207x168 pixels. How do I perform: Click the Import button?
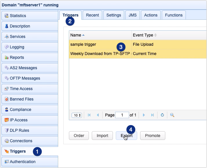102,136
